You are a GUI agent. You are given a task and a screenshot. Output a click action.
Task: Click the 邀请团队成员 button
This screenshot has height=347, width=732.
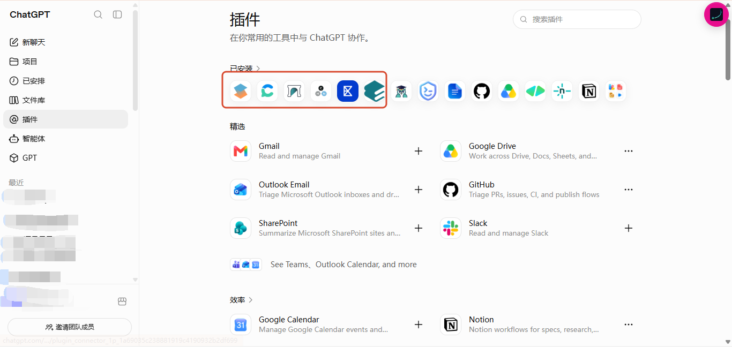[x=70, y=327]
